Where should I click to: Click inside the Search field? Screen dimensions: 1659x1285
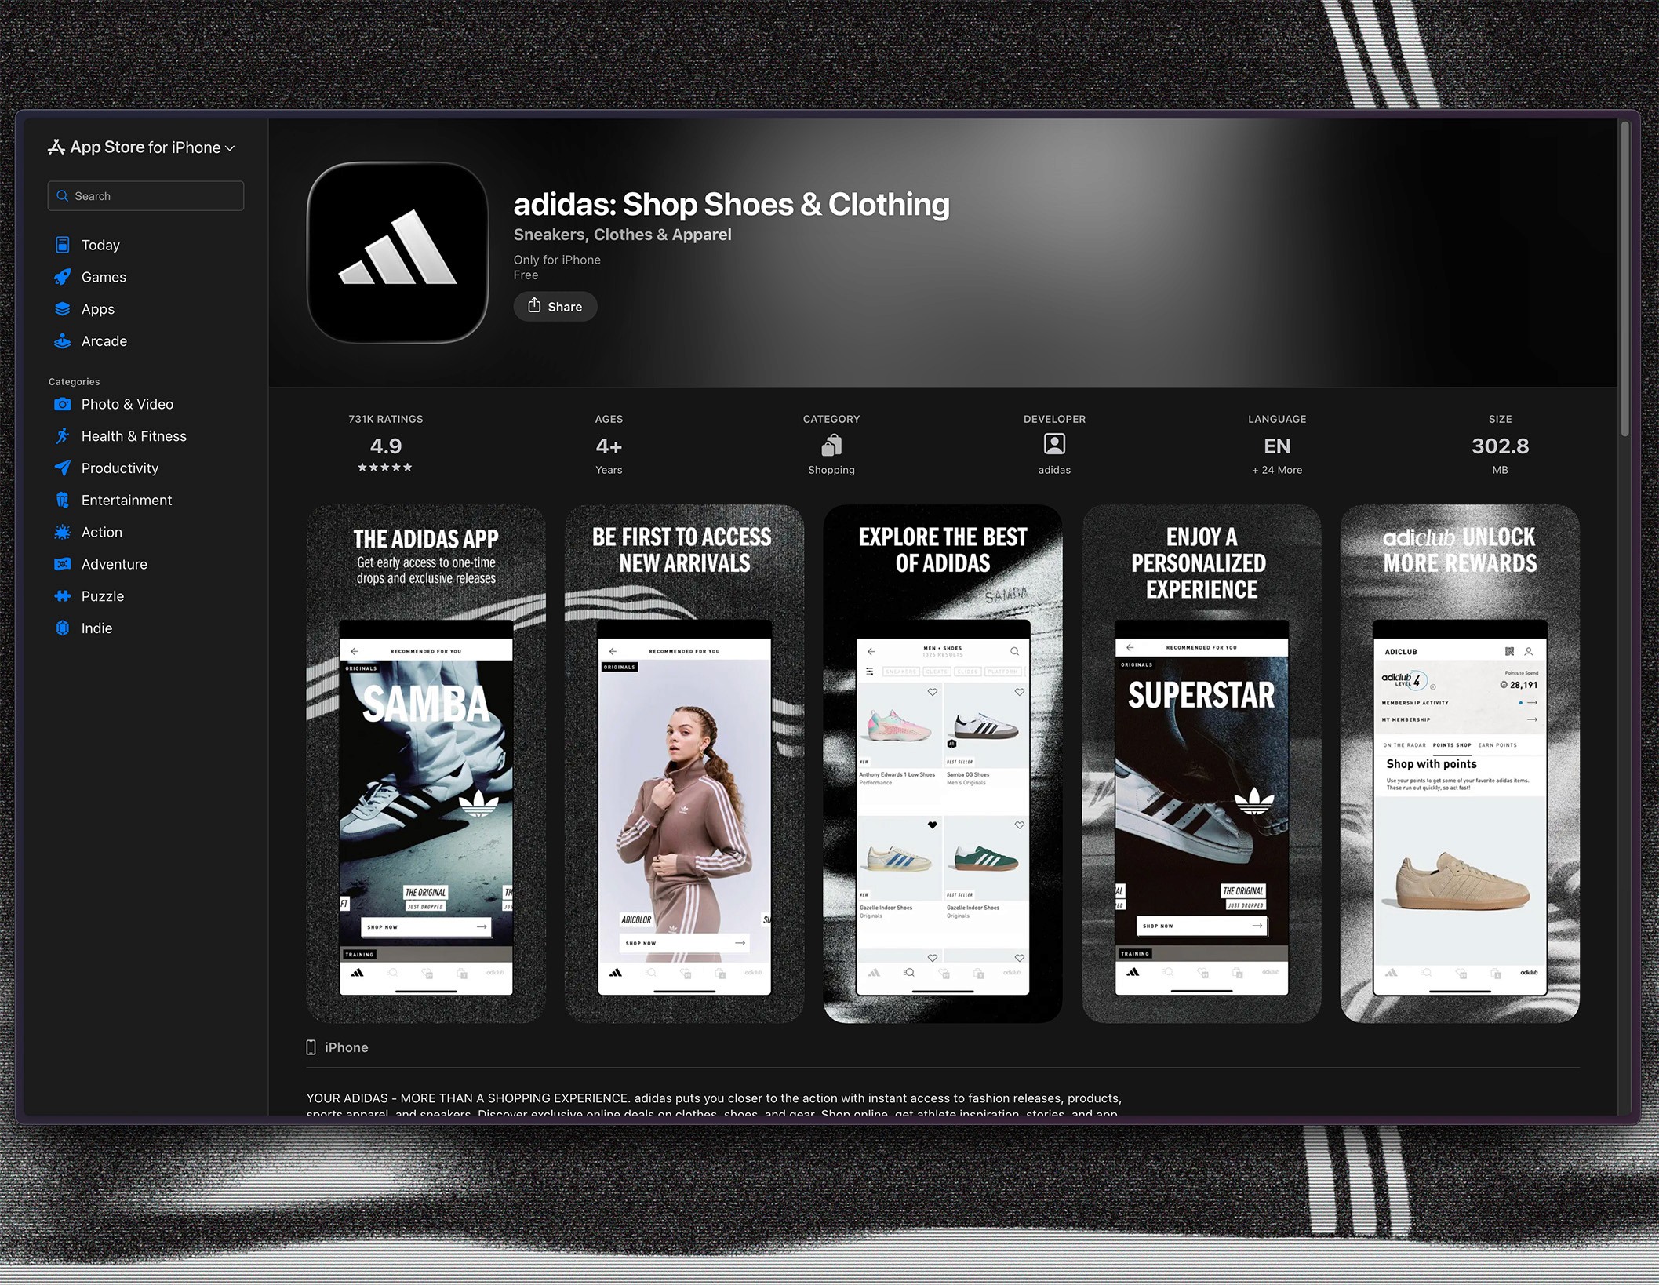pyautogui.click(x=145, y=195)
